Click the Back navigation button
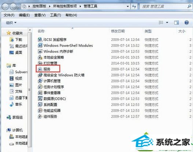This screenshot has height=152, width=193. click(x=5, y=6)
